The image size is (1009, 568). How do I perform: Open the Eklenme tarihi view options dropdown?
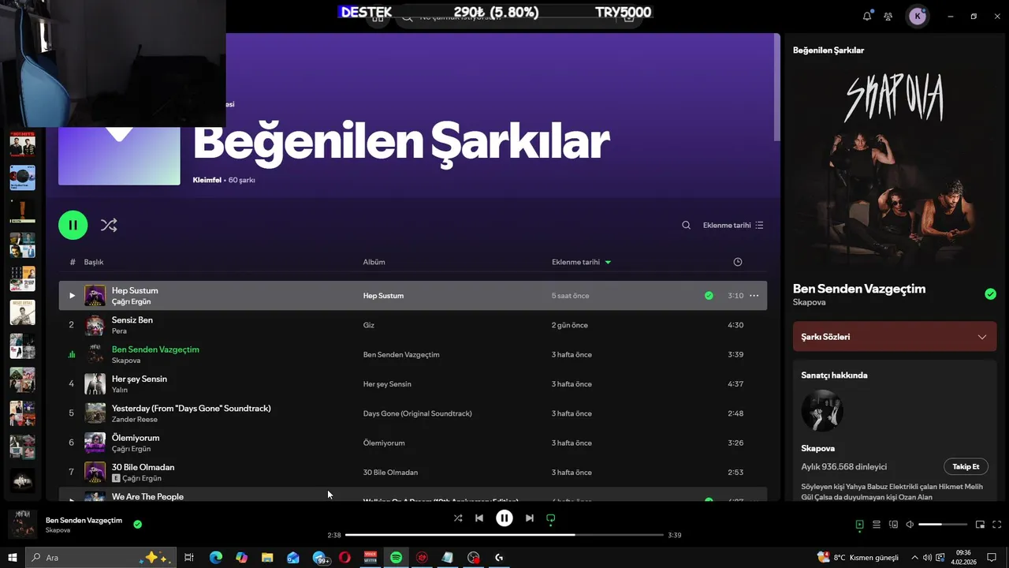[x=733, y=225]
